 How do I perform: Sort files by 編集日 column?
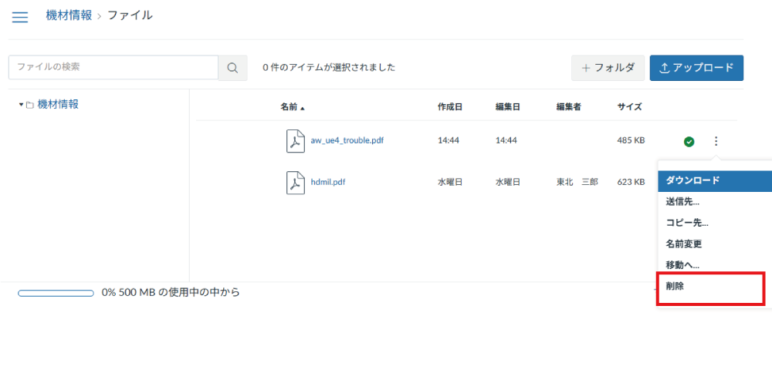508,106
